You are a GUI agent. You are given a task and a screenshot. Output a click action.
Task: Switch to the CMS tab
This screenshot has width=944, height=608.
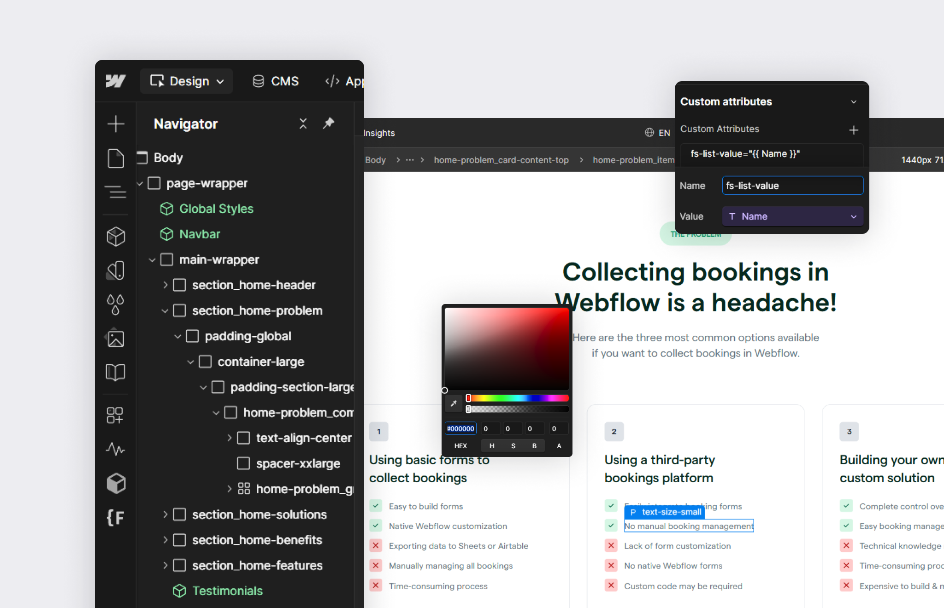[x=276, y=81]
